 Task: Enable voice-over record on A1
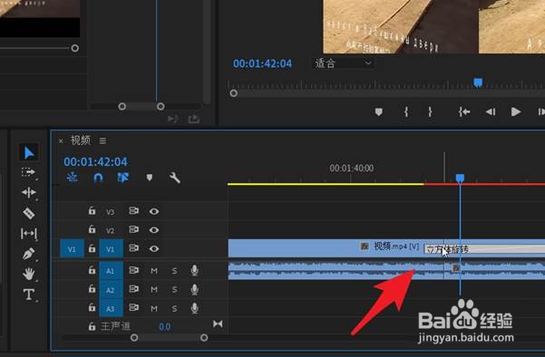[x=195, y=270]
